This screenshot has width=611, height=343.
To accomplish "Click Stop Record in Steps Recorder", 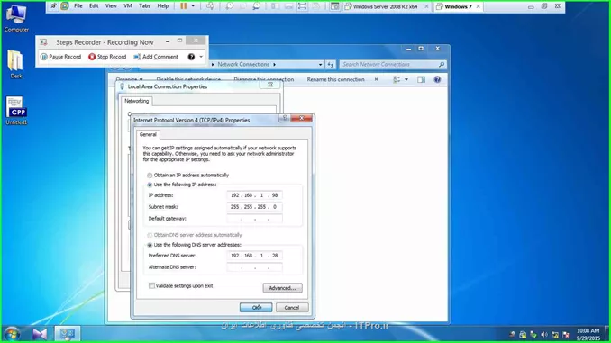I will click(x=107, y=57).
